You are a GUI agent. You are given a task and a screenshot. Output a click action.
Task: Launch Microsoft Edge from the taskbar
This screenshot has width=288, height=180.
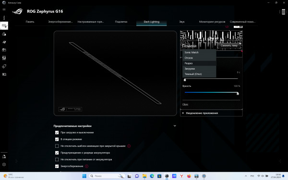tap(152, 176)
